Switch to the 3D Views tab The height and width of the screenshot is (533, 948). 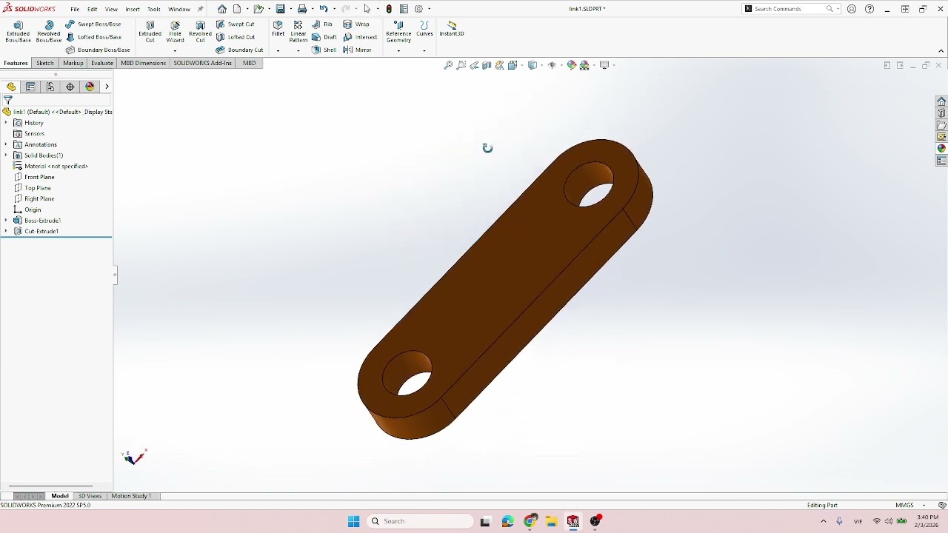(x=90, y=496)
